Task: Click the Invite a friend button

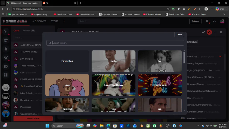Action: point(33,119)
